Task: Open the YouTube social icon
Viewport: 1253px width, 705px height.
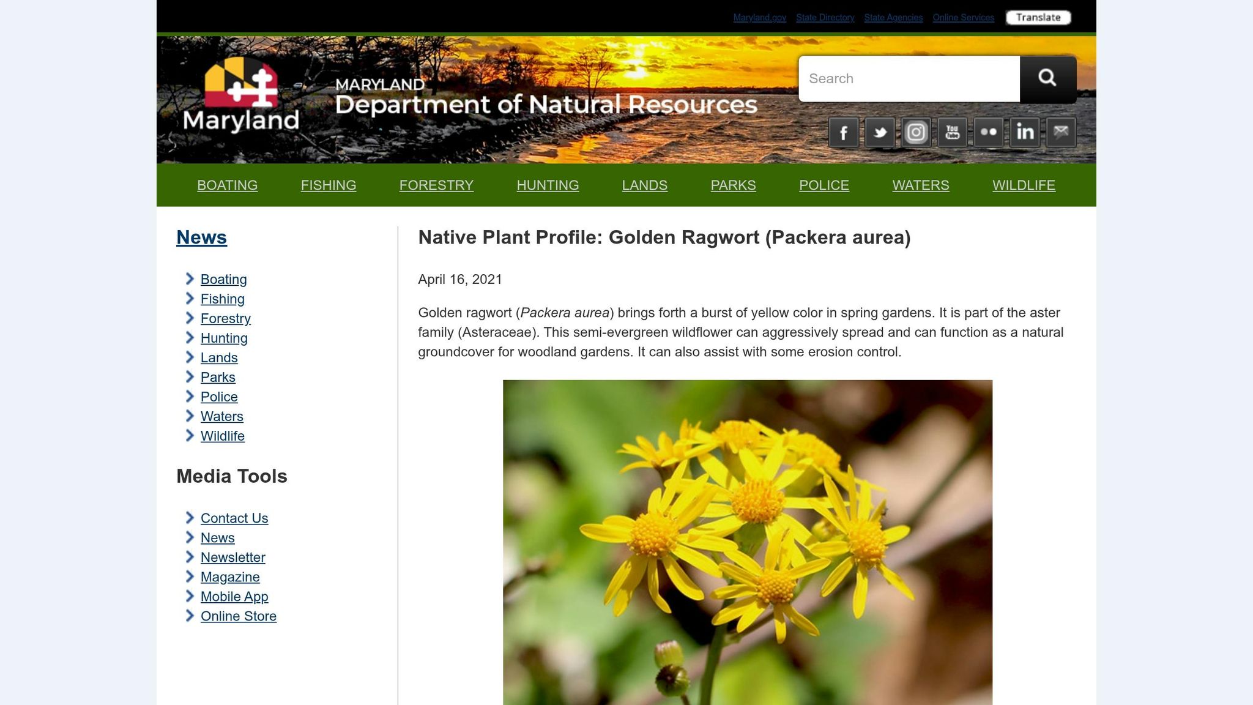Action: coord(953,132)
